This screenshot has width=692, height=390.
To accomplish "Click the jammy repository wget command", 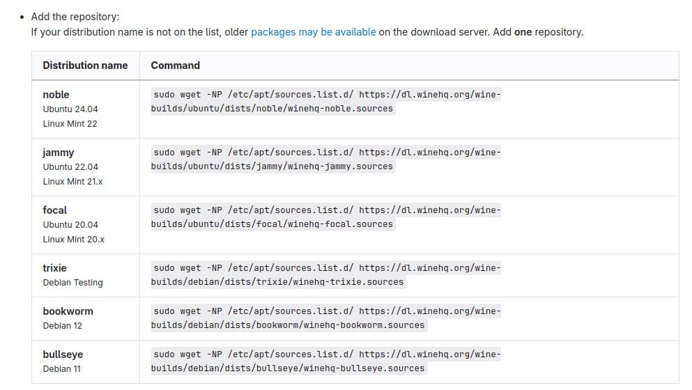I will 325,159.
